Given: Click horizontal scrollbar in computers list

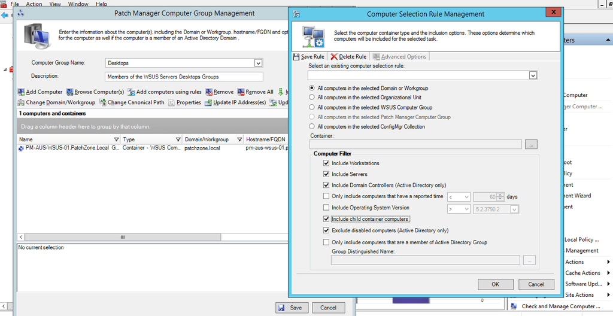Looking at the screenshot, I should pos(123,237).
